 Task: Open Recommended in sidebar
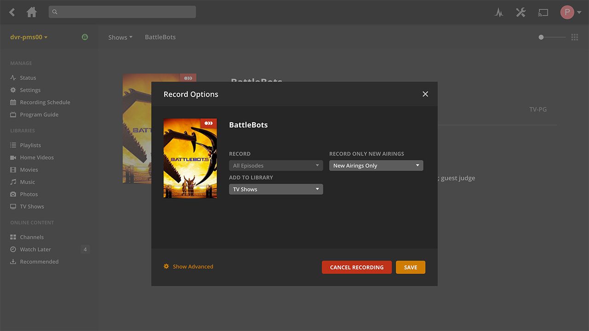tap(39, 262)
